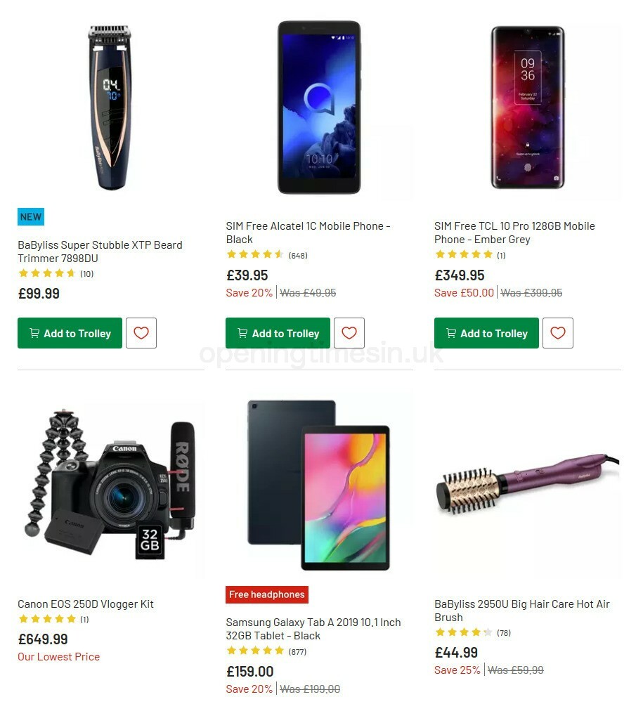
Task: Click the star rating of the BaByliss hair brush
Action: (x=464, y=632)
